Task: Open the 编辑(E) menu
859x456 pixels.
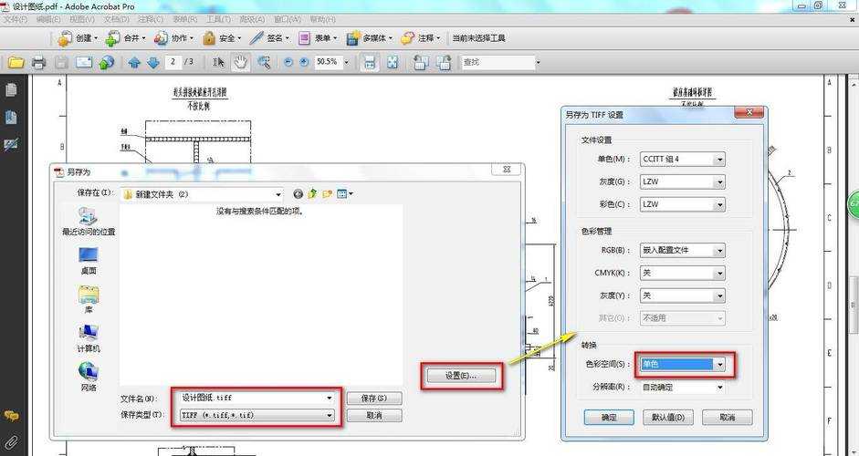Action: (x=48, y=19)
